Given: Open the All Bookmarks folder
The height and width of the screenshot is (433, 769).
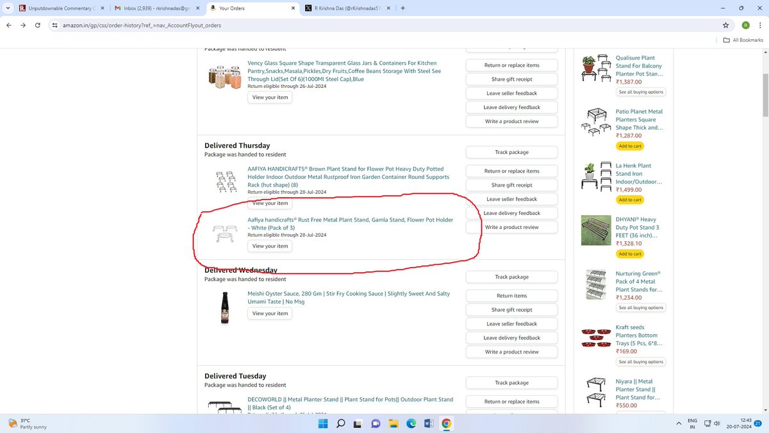Looking at the screenshot, I should (x=743, y=40).
